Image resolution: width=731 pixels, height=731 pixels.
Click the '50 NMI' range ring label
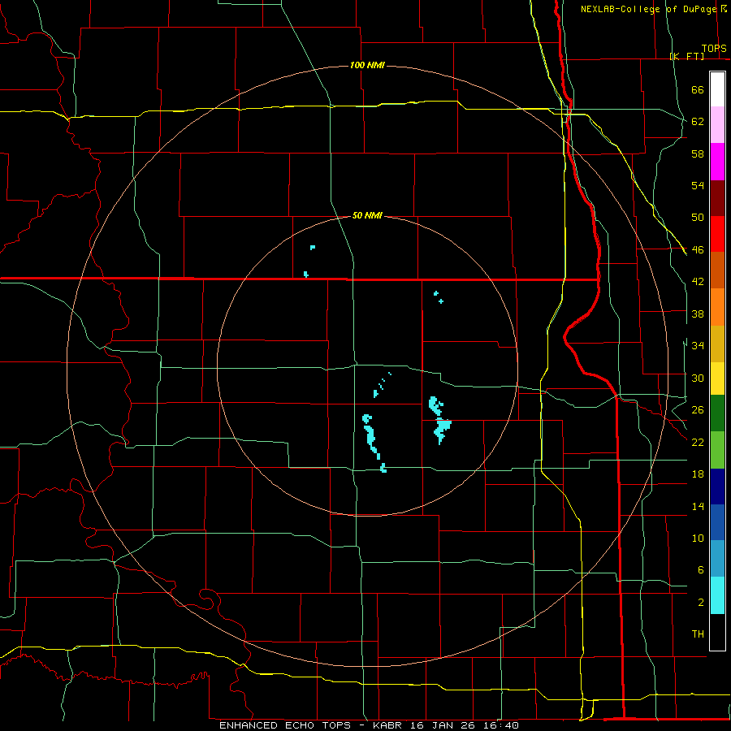pyautogui.click(x=367, y=215)
